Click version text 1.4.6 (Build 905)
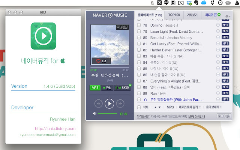Image resolution: width=240 pixels, height=150 pixels. (x=59, y=86)
